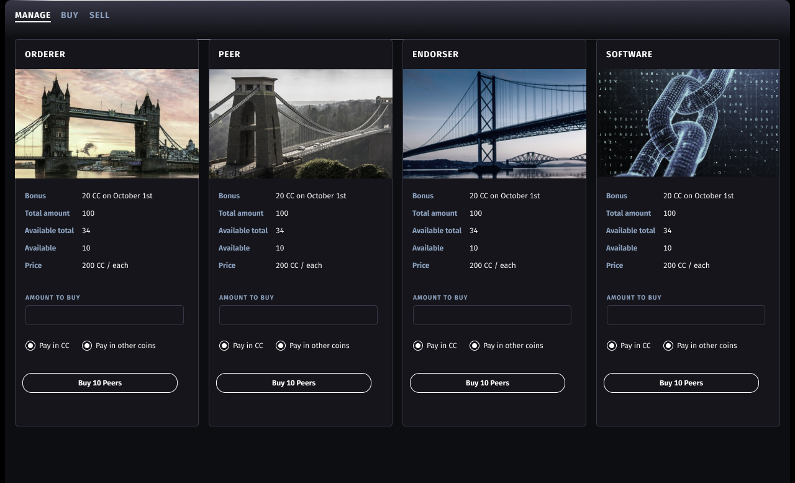Image resolution: width=795 pixels, height=483 pixels.
Task: Click the Peer amount to buy input
Action: click(298, 315)
